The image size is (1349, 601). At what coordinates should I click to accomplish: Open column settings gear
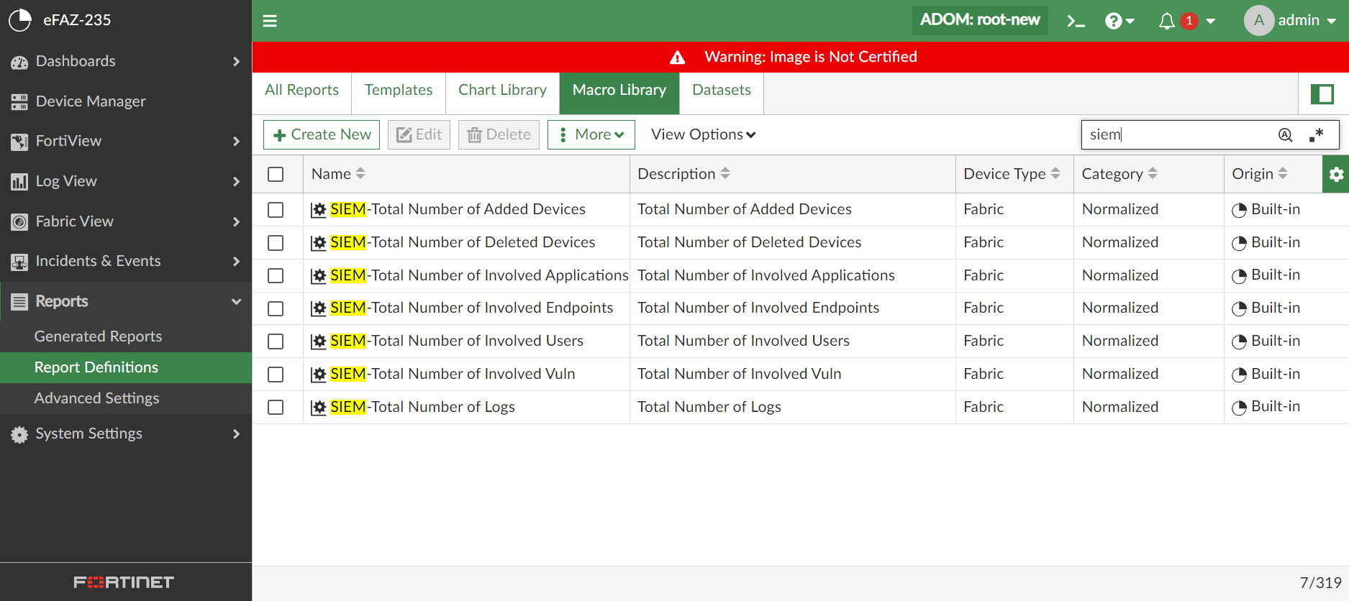[1336, 174]
